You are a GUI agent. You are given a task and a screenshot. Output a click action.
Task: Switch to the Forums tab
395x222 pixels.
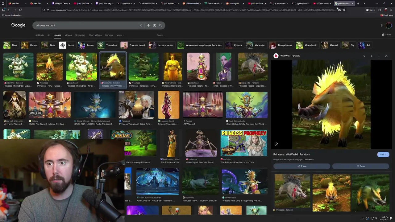[x=109, y=35]
